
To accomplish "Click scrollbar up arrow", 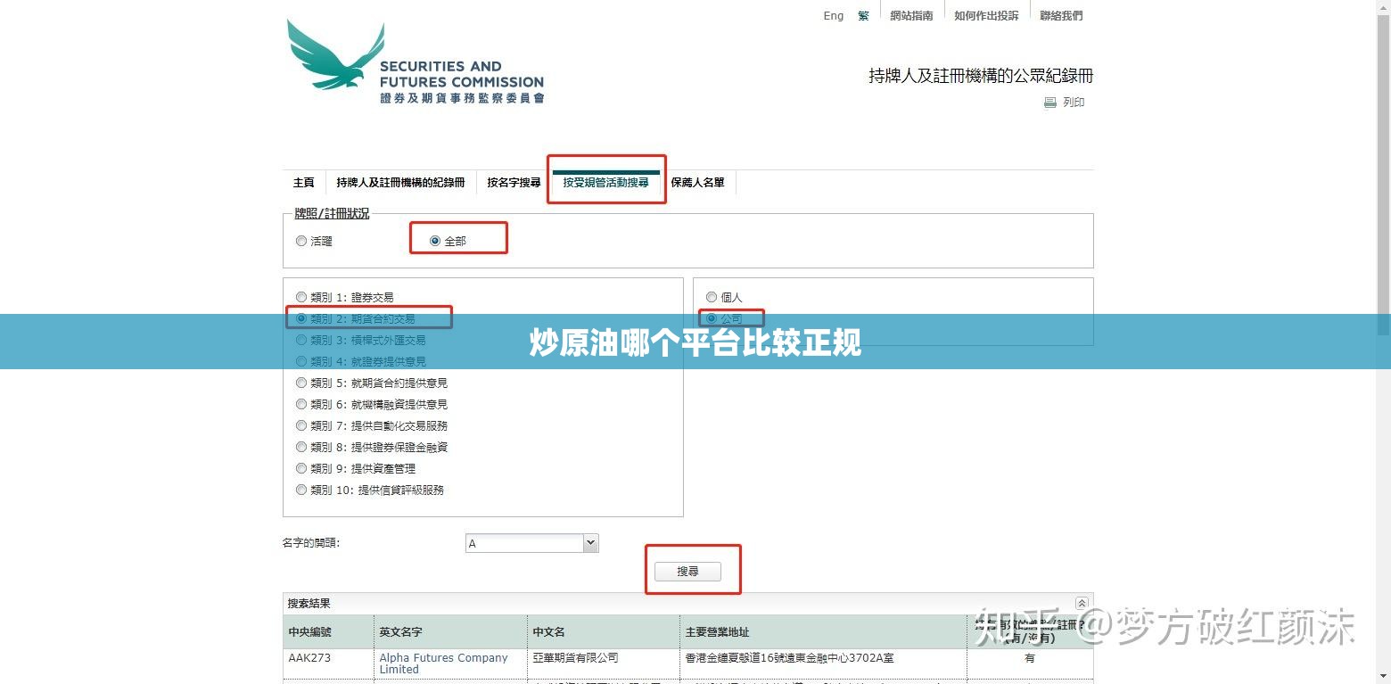I will (x=1383, y=6).
